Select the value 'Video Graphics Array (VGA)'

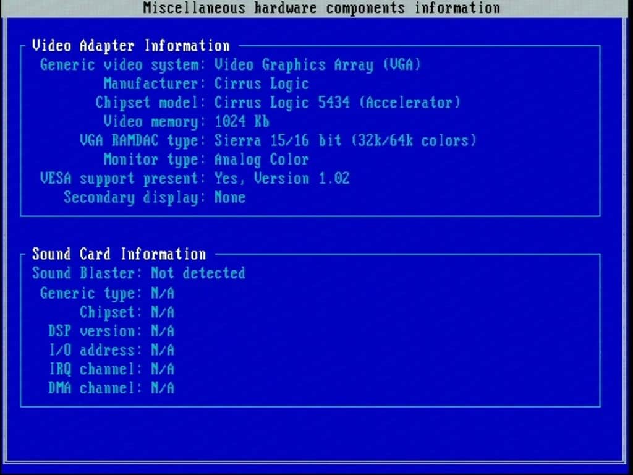point(317,64)
